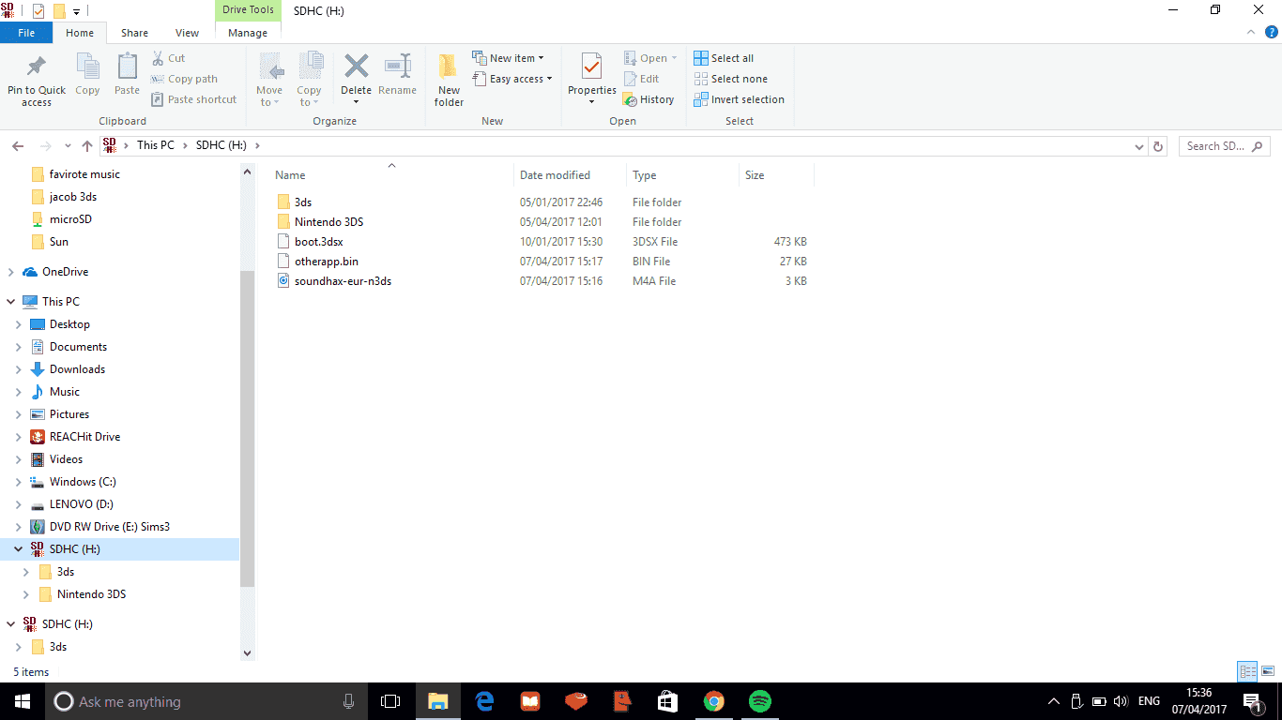The height and width of the screenshot is (720, 1282).
Task: Open the Easy access dropdown
Action: [x=512, y=79]
